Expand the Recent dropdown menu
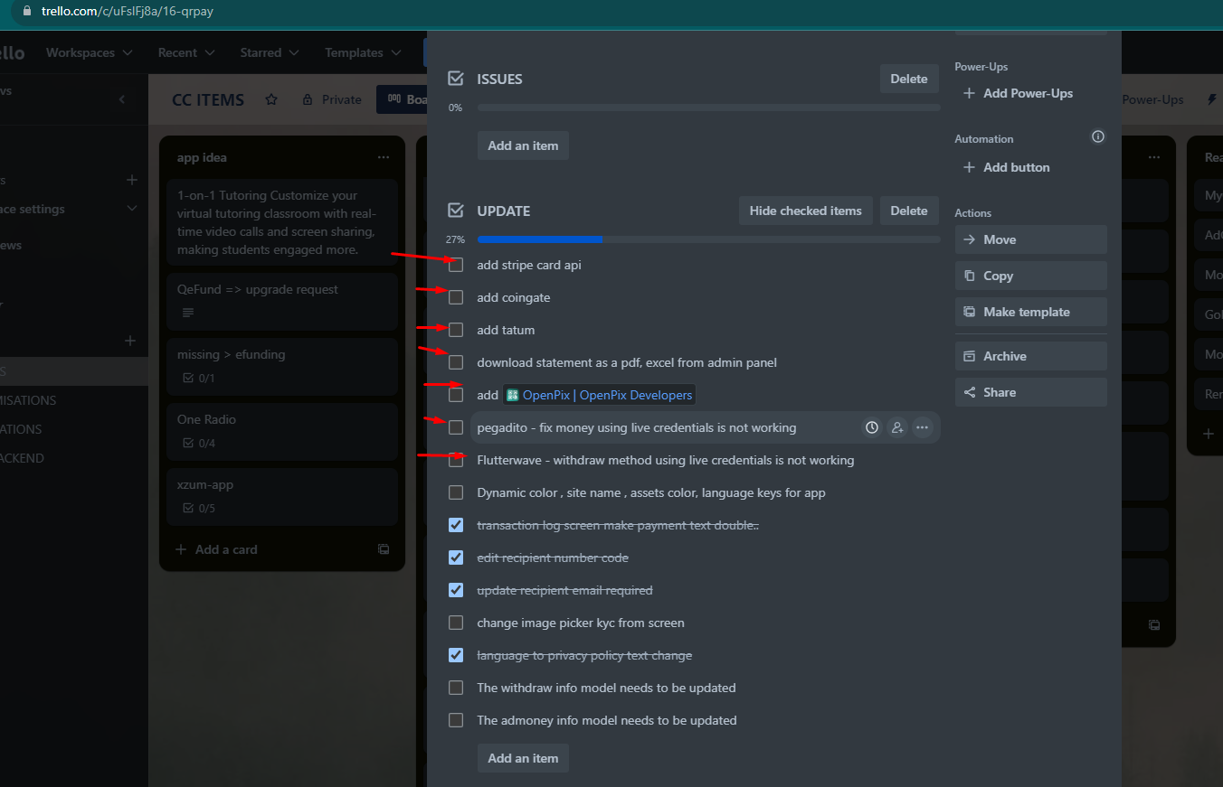 186,52
